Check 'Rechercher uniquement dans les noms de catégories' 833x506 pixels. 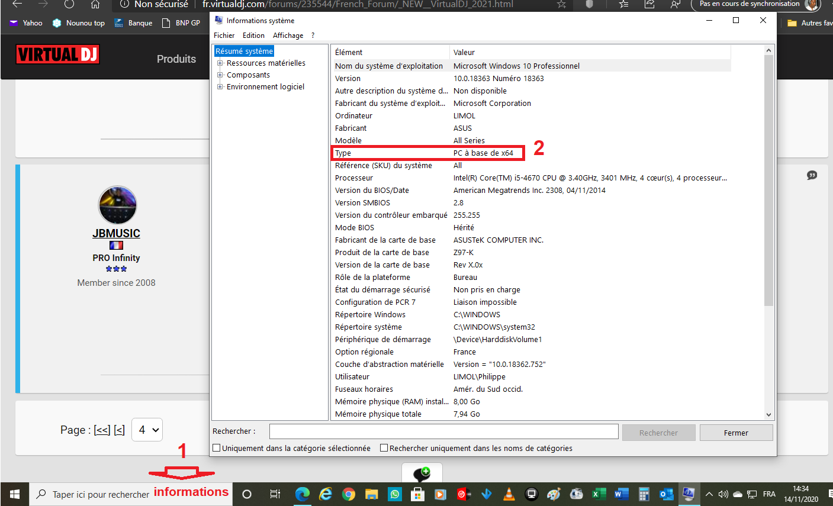point(384,448)
